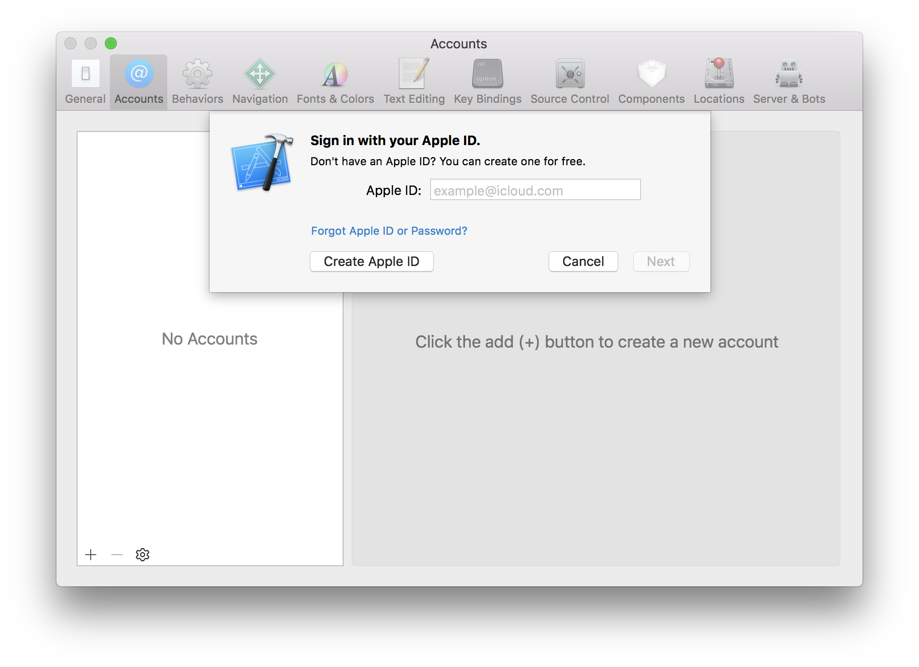Cancel the Apple ID sign-in dialog

(x=583, y=261)
